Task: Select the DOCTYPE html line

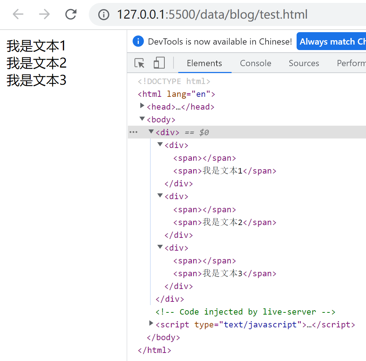Action: (174, 81)
